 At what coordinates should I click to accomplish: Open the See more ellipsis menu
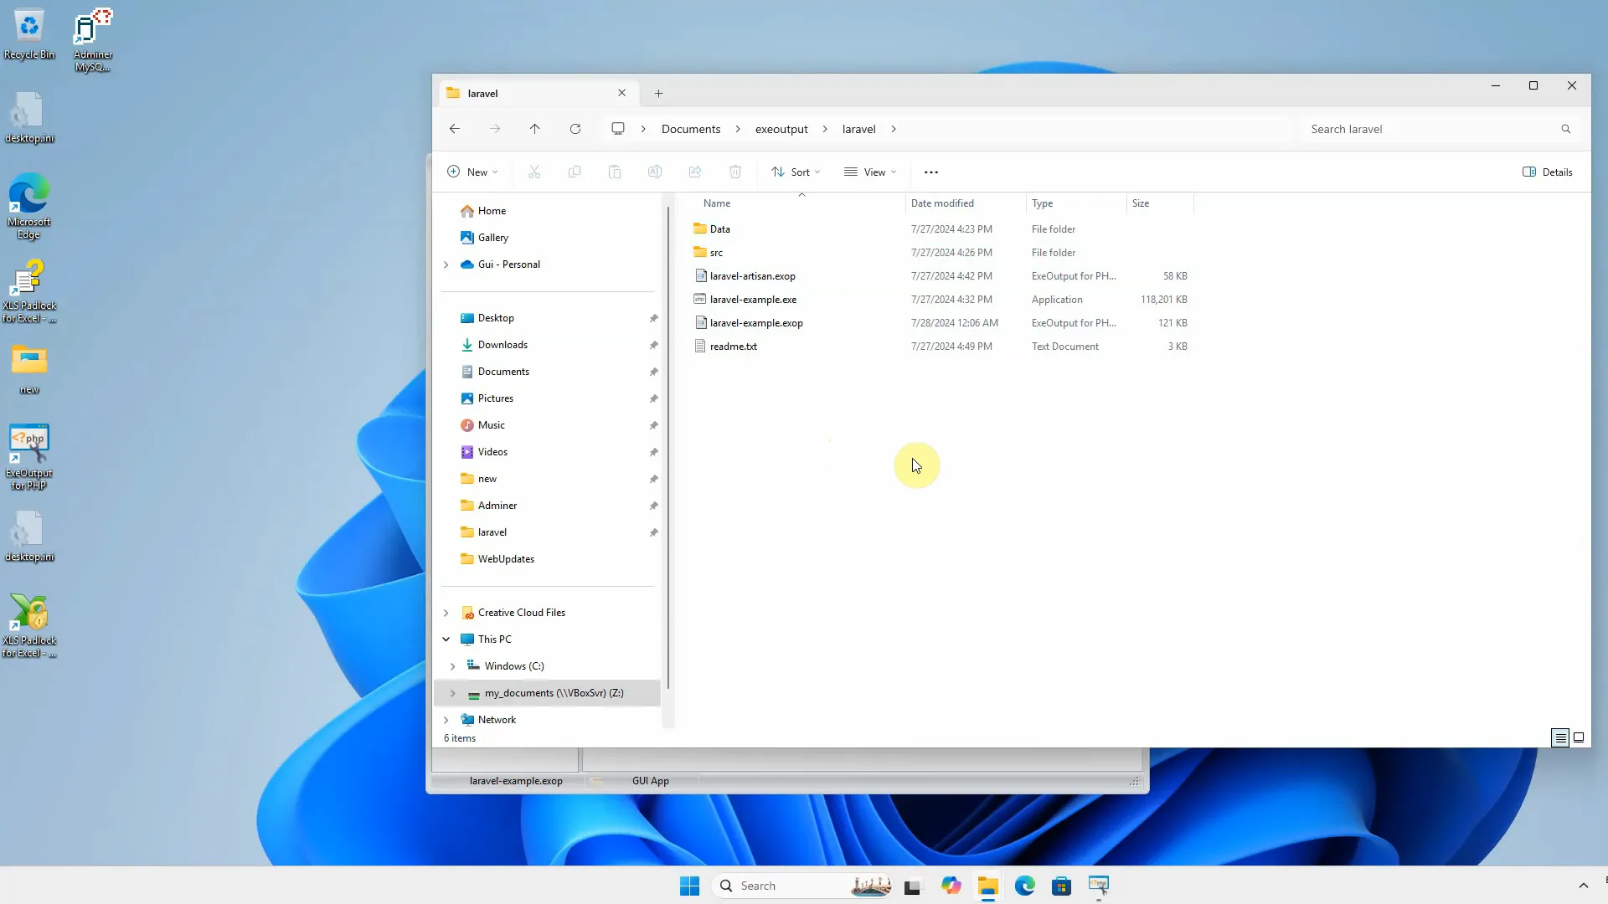pyautogui.click(x=930, y=172)
